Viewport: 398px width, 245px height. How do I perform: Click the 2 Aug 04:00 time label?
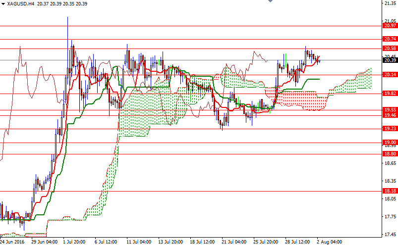pos(330,242)
